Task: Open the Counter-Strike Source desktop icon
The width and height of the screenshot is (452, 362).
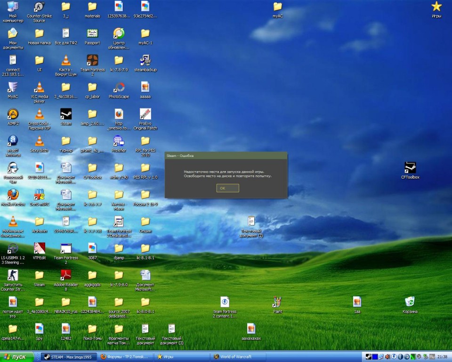Action: (39, 12)
